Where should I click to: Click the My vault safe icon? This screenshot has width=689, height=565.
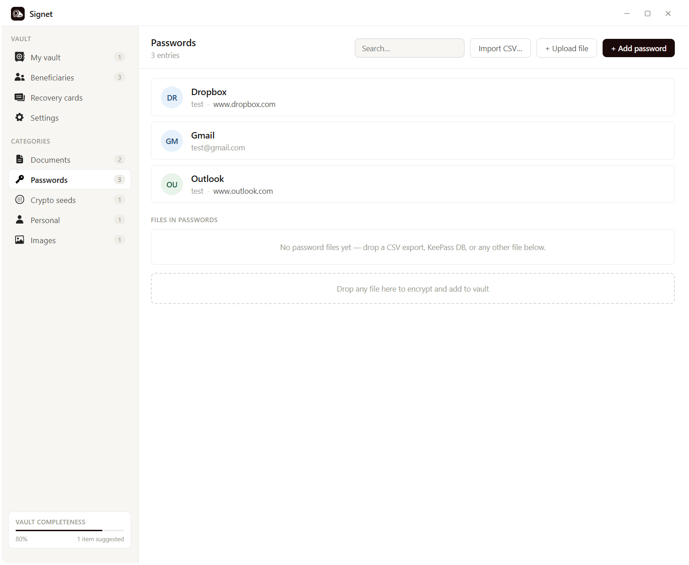tap(20, 57)
